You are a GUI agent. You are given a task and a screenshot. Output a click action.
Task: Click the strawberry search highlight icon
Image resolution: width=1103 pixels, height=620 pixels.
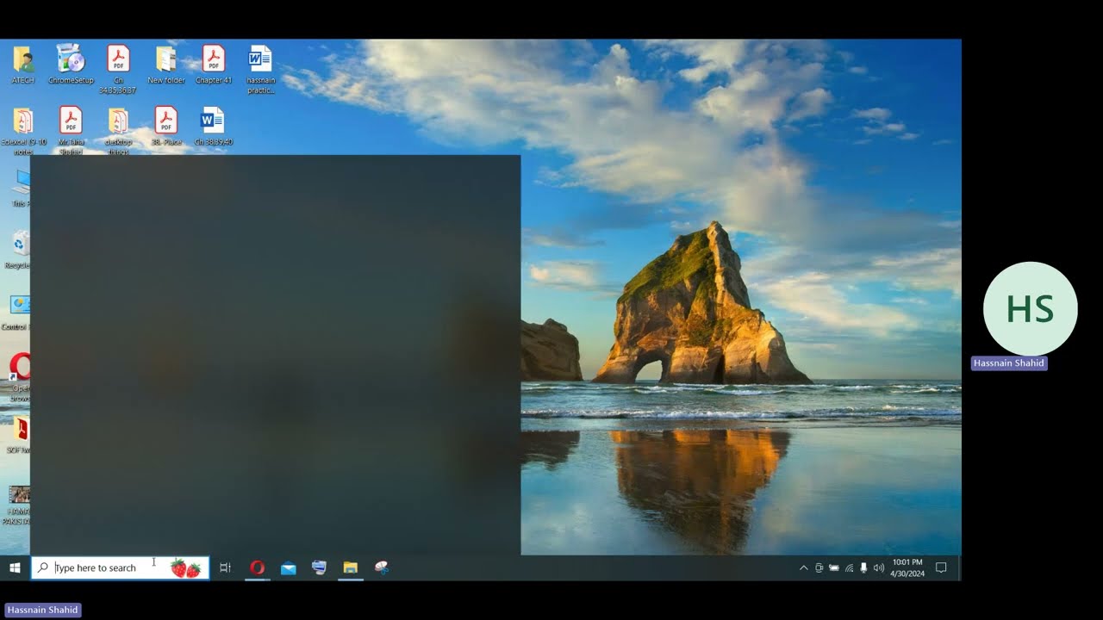point(184,568)
